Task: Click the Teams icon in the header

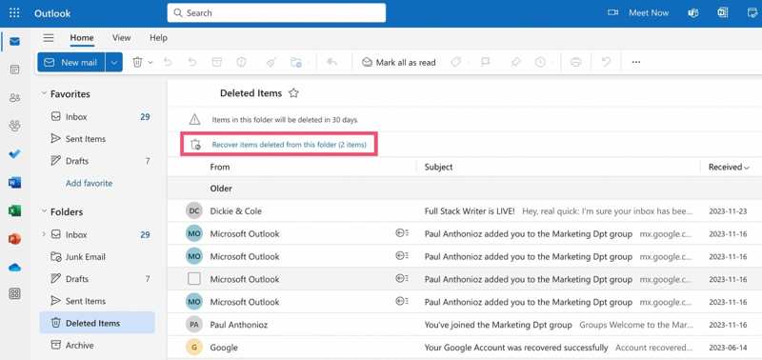Action: [693, 13]
